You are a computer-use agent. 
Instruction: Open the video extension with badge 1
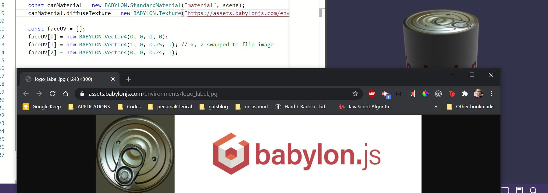point(386,95)
